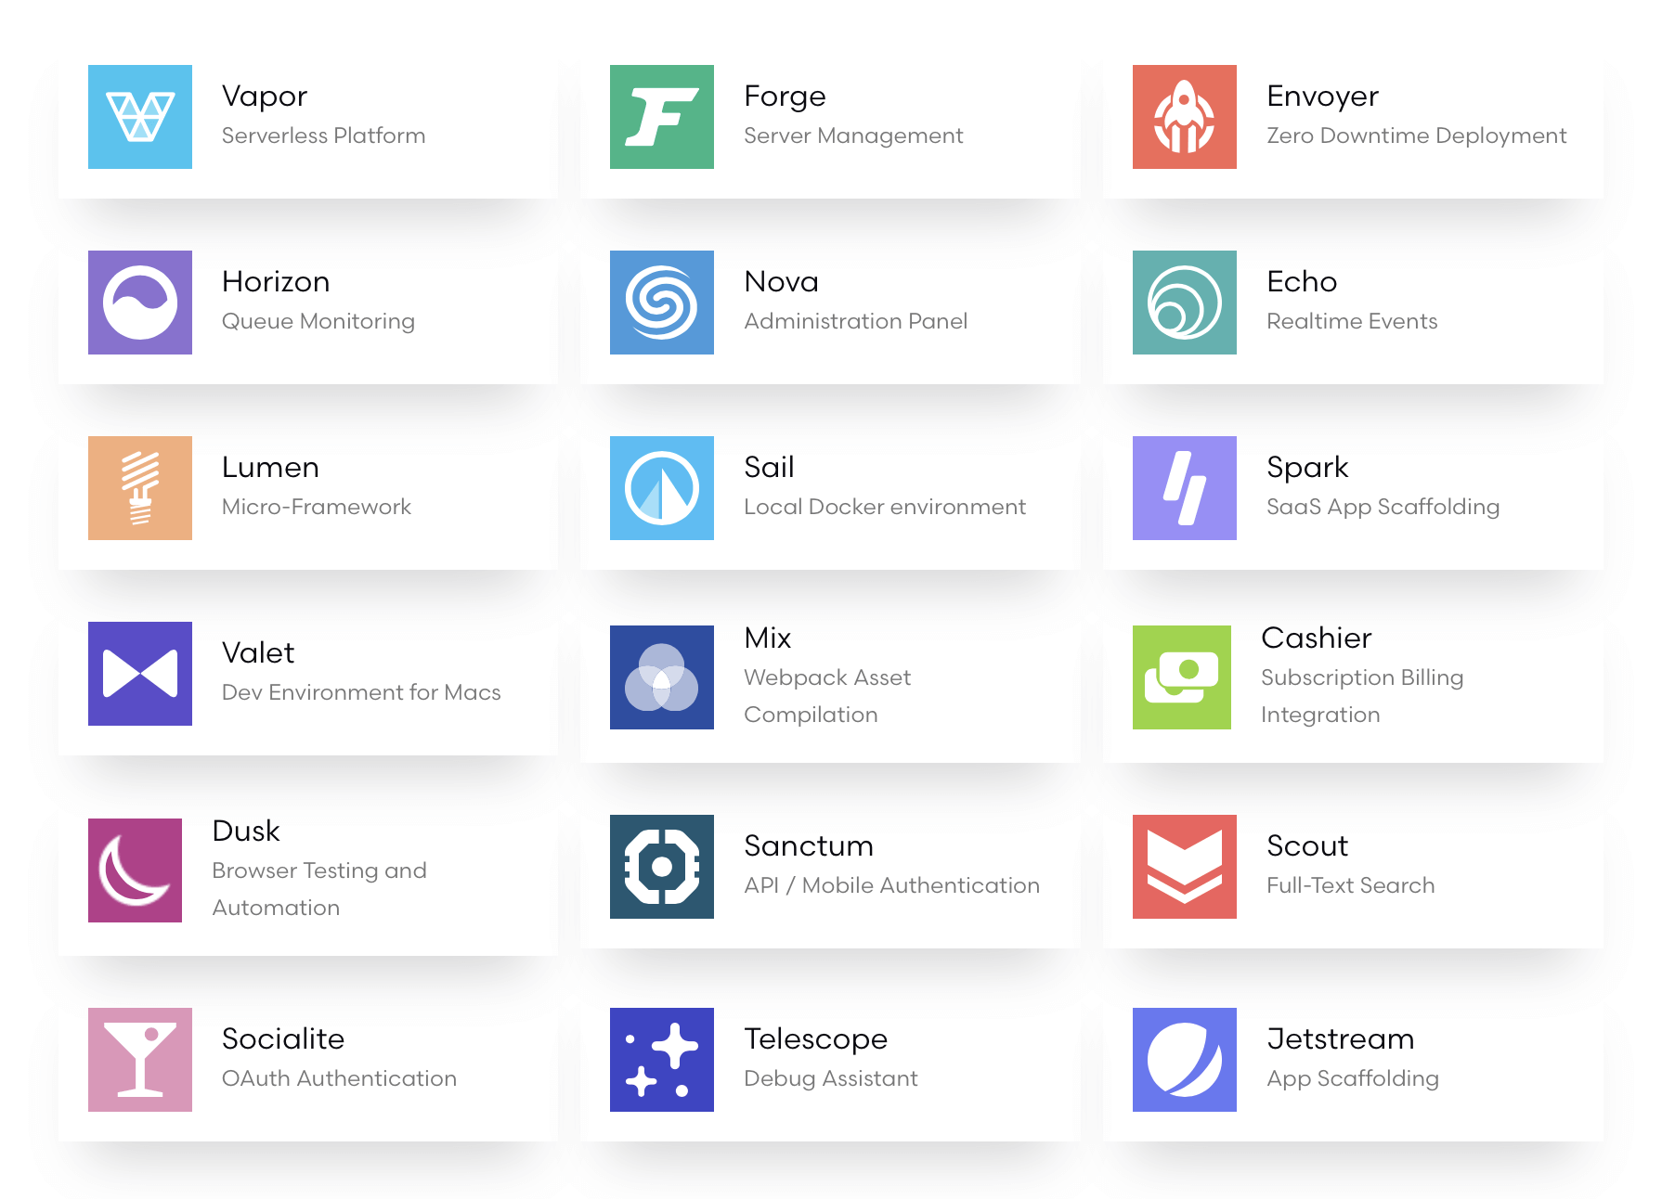Click the Spark lightning bolt icon
The width and height of the screenshot is (1662, 1199).
click(x=1185, y=488)
